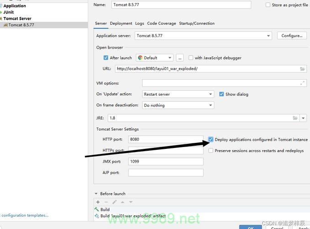Viewport: 310px width, 229px height.
Task: Toggle the Show dialog checkbox
Action: [221, 94]
